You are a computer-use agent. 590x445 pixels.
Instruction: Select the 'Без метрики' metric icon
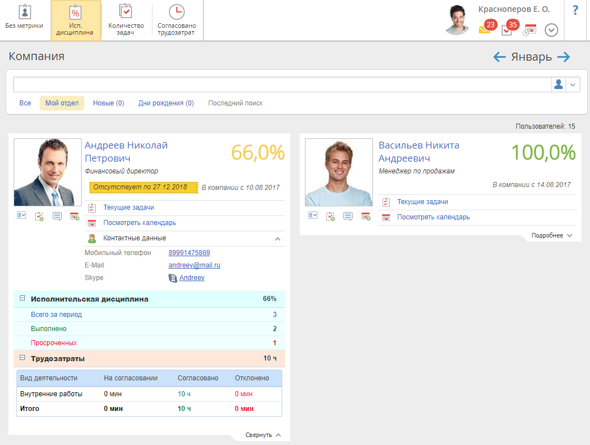coord(24,12)
